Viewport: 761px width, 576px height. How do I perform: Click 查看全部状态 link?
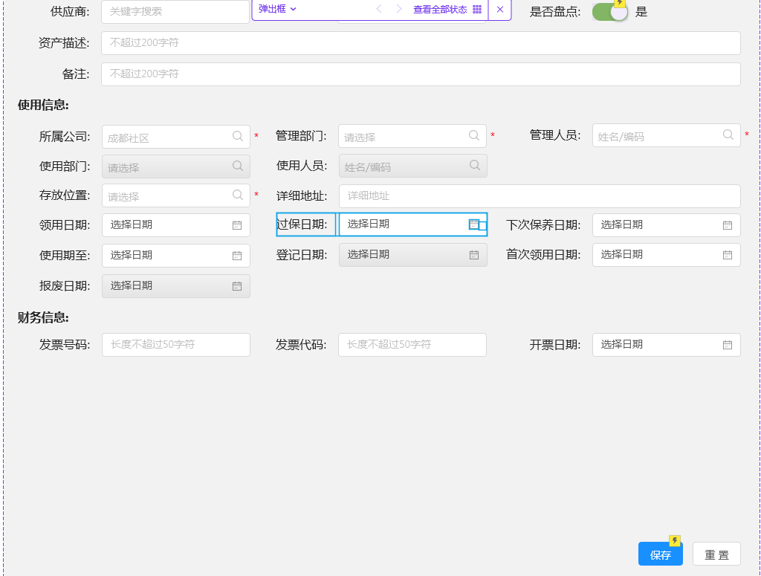440,10
